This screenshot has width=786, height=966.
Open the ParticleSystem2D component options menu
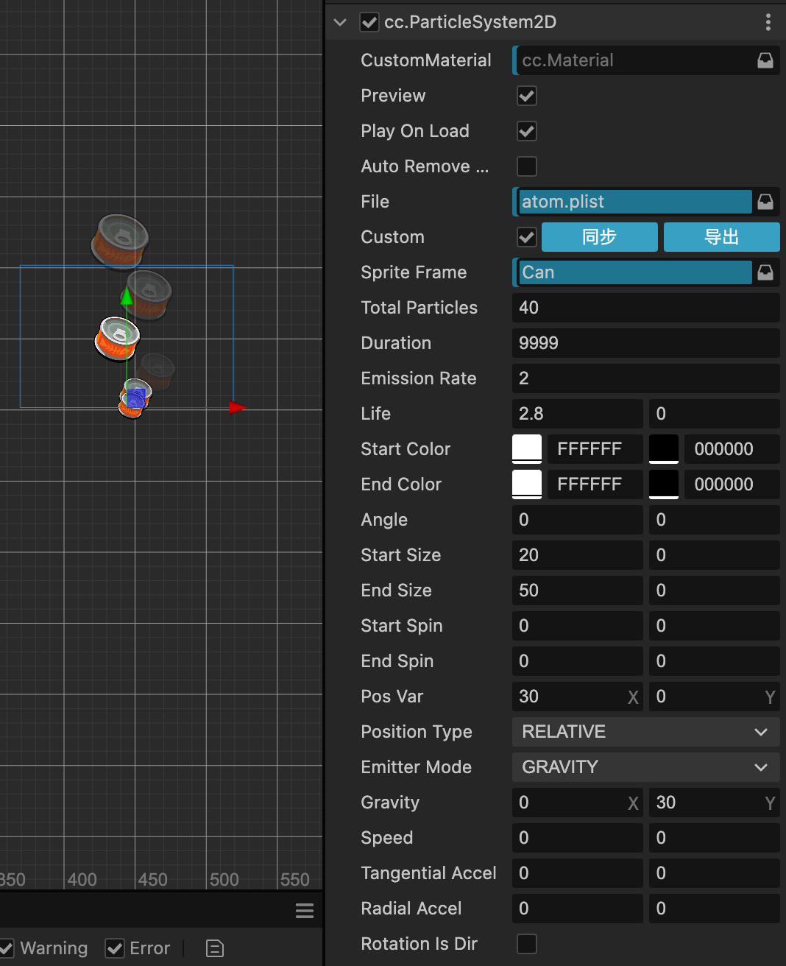coord(768,22)
